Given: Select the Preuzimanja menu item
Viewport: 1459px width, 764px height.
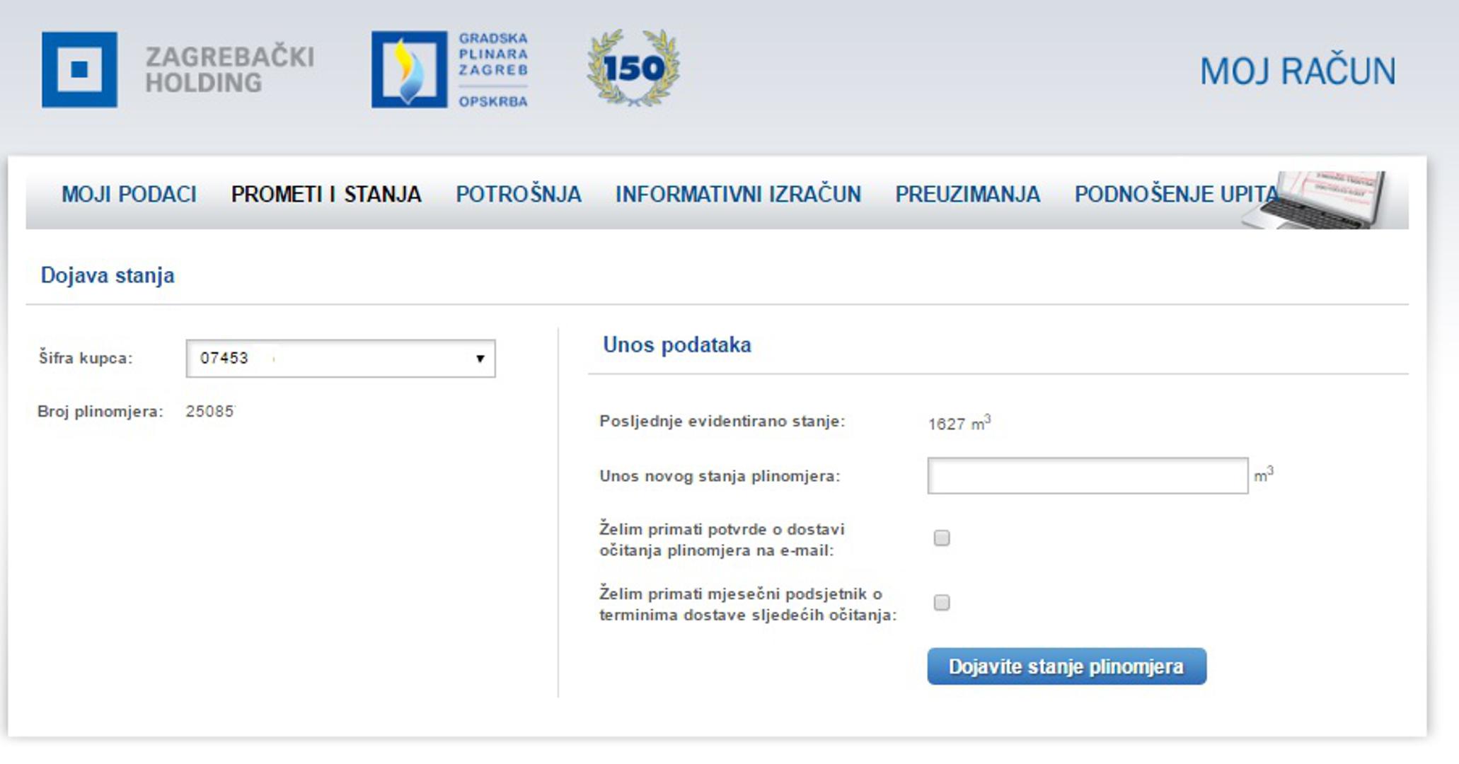Looking at the screenshot, I should pos(967,195).
